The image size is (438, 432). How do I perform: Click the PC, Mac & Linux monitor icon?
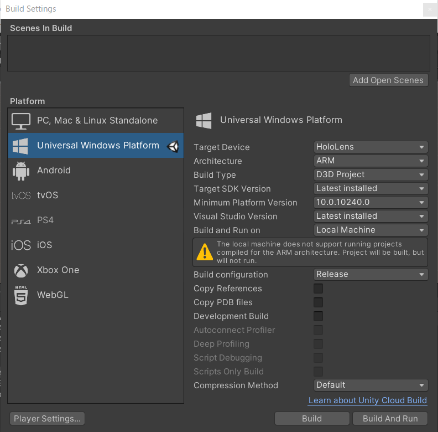[21, 121]
